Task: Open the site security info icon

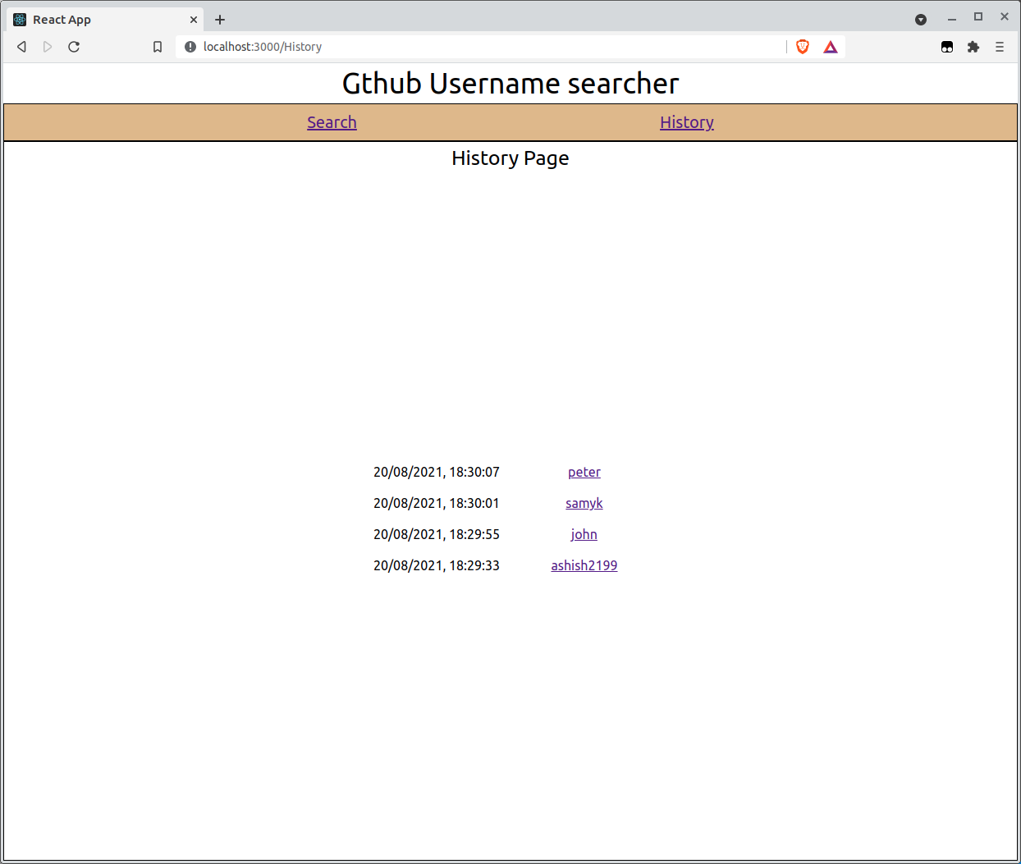Action: tap(190, 47)
